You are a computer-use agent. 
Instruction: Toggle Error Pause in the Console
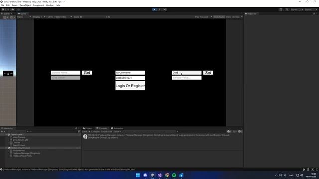coord(106,131)
